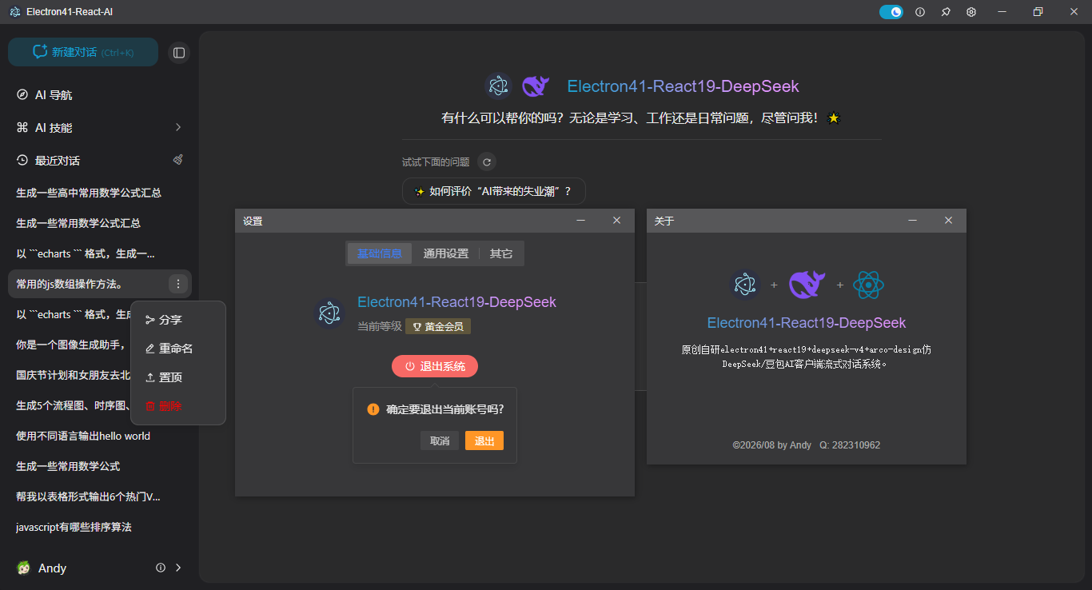
Task: Start a new chat with 新建对话
Action: 83,52
